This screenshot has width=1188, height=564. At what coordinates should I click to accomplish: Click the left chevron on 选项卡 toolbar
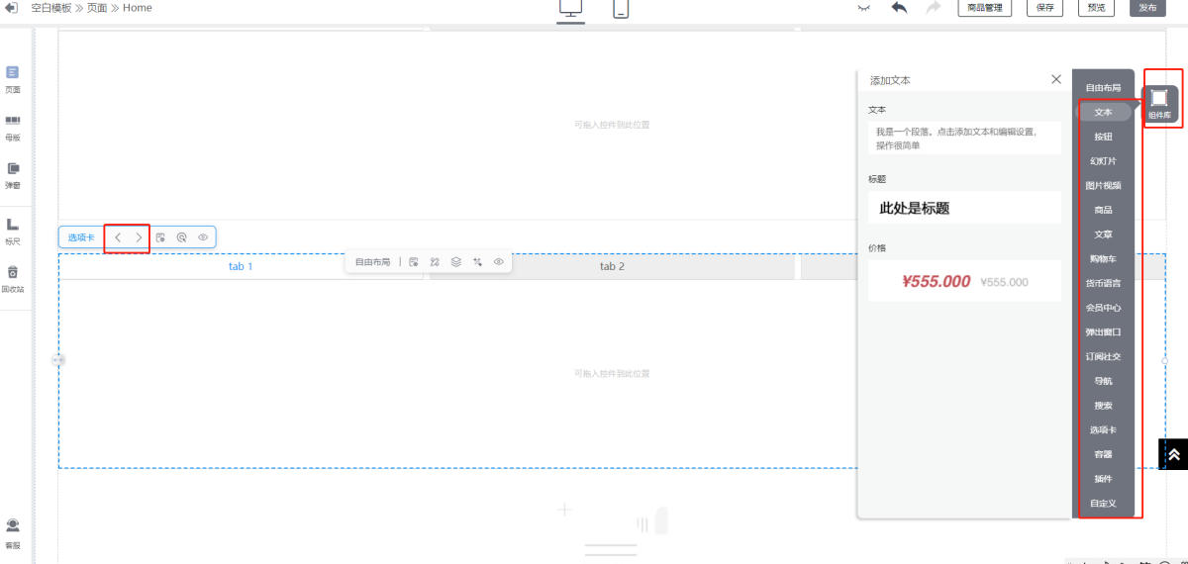click(x=118, y=237)
